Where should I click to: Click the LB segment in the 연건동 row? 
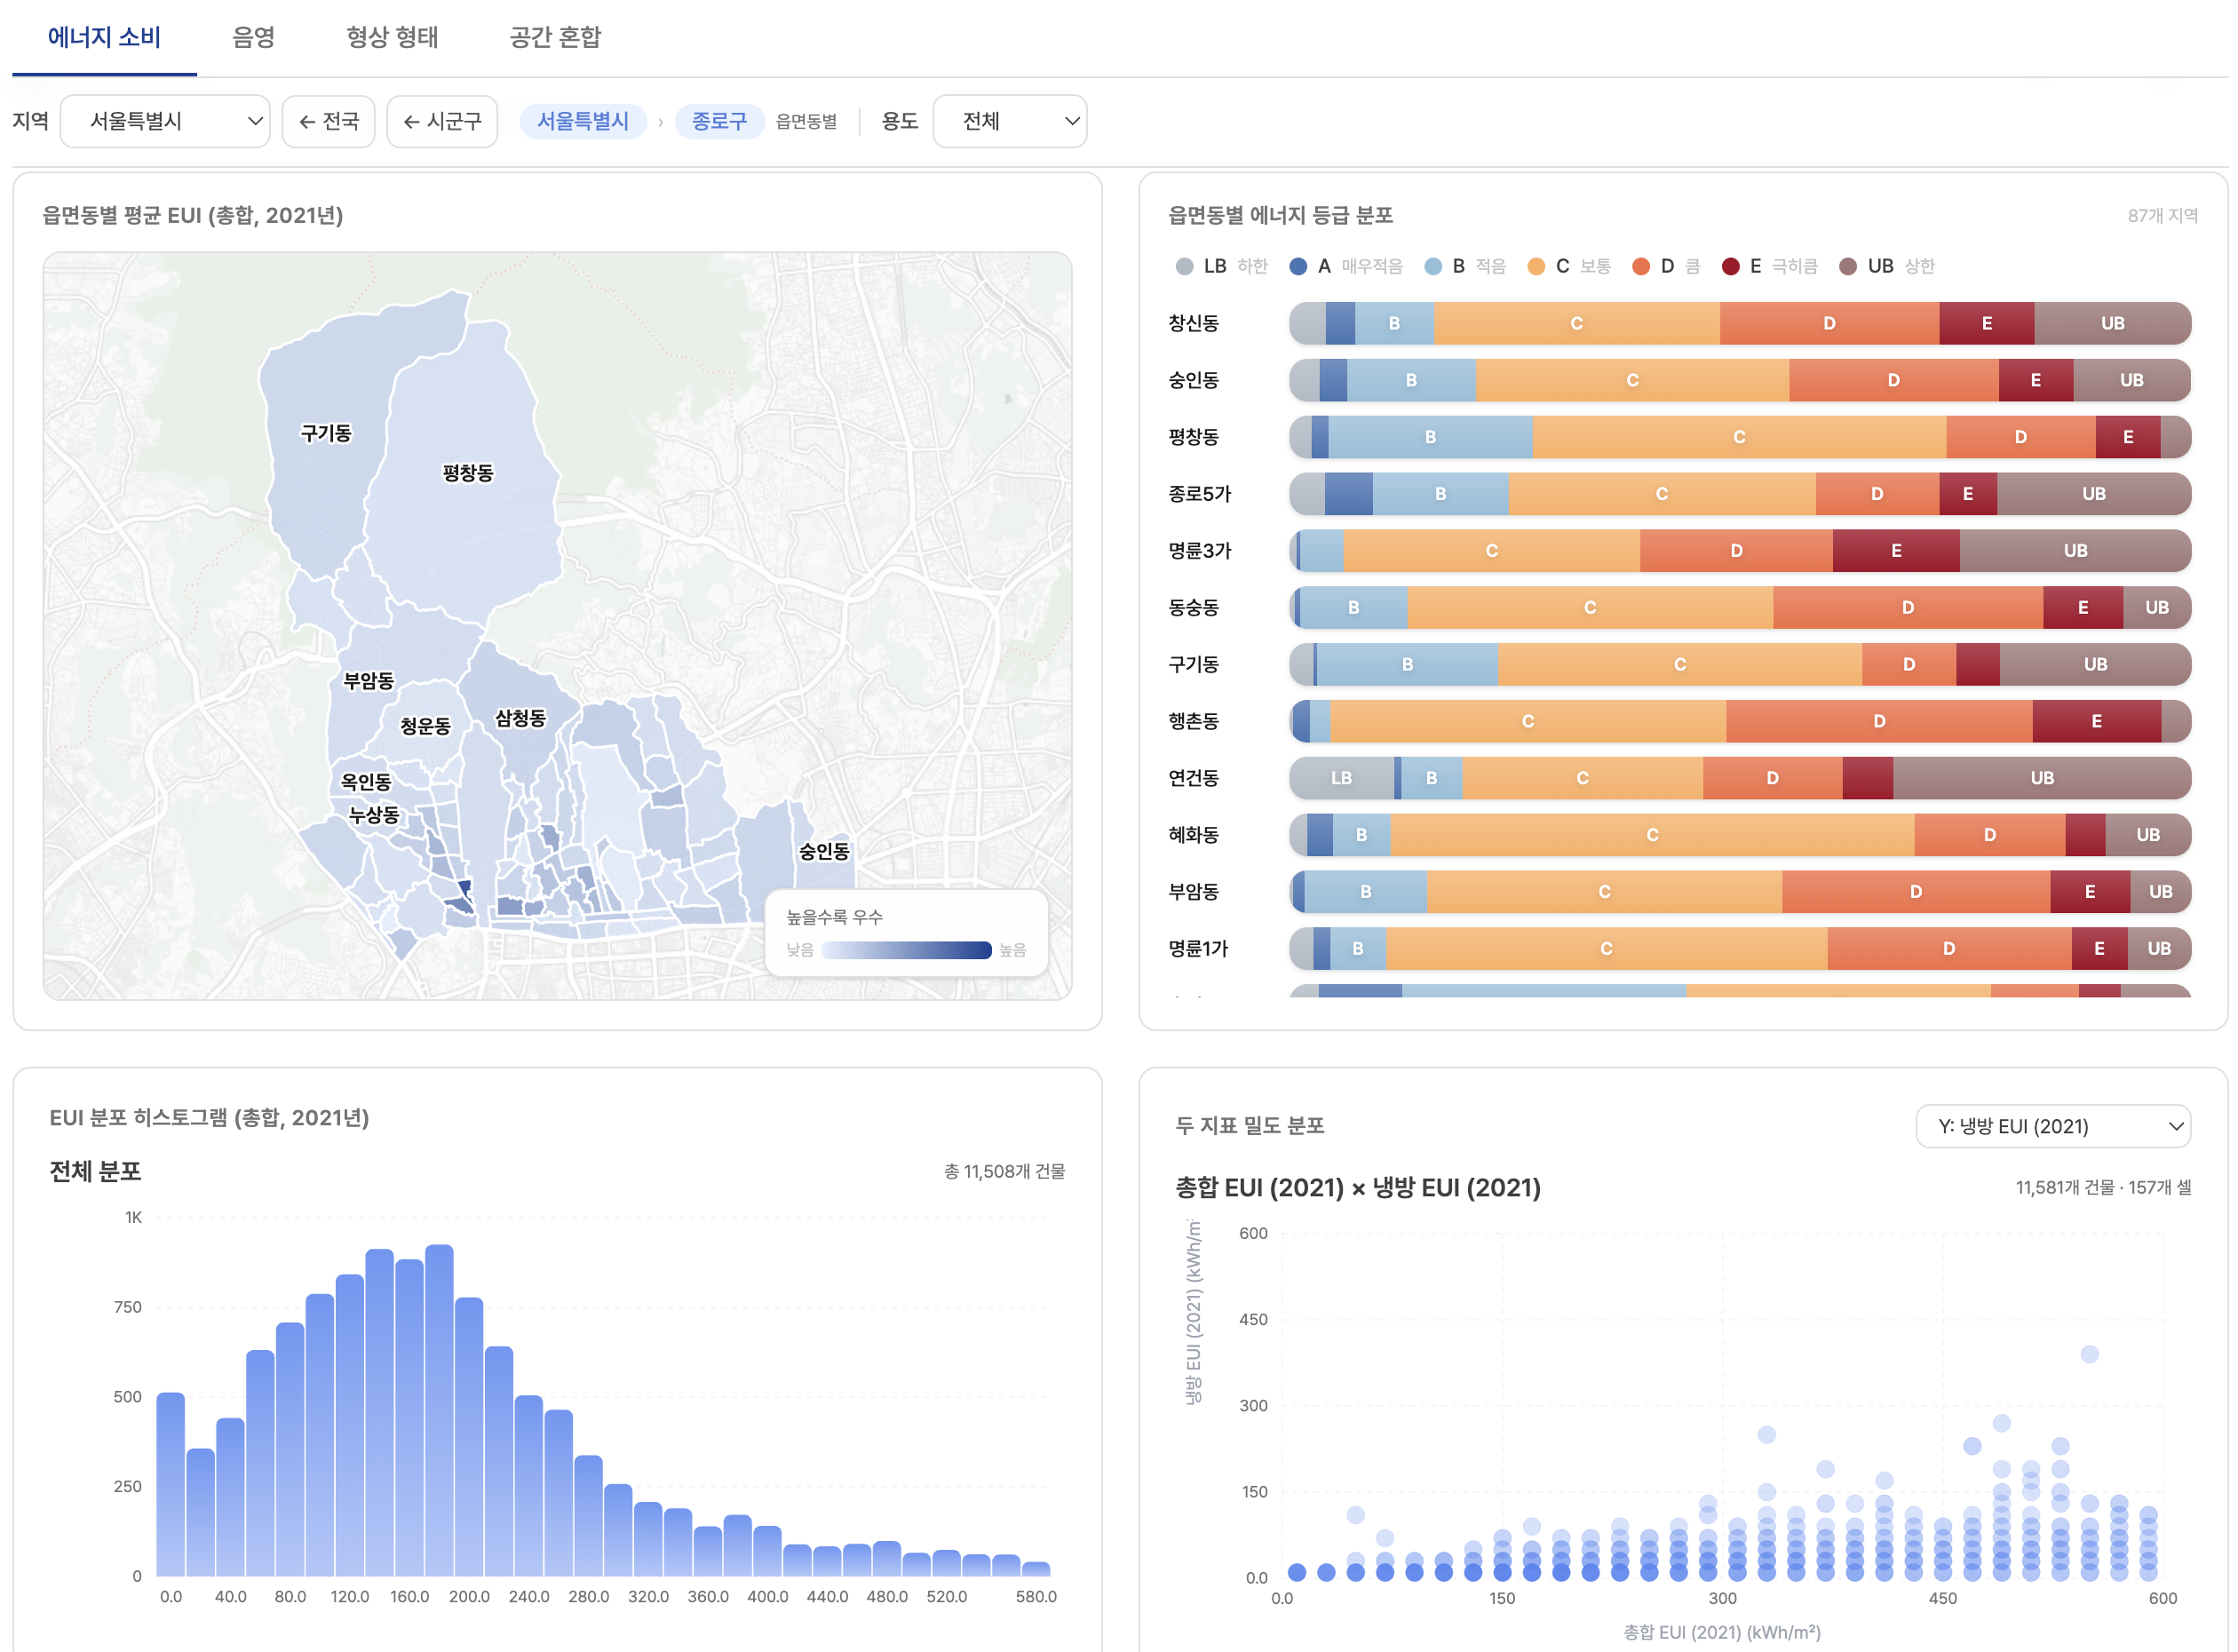pyautogui.click(x=1341, y=778)
